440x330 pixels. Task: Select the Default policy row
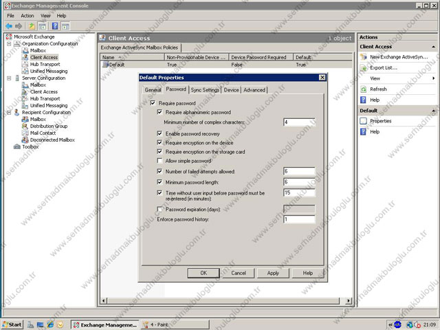226,65
